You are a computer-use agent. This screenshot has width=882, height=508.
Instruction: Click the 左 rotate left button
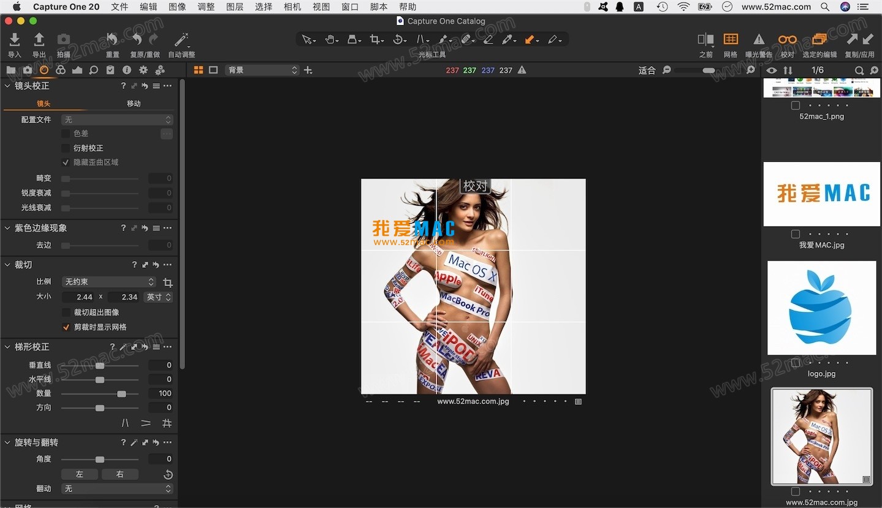79,474
